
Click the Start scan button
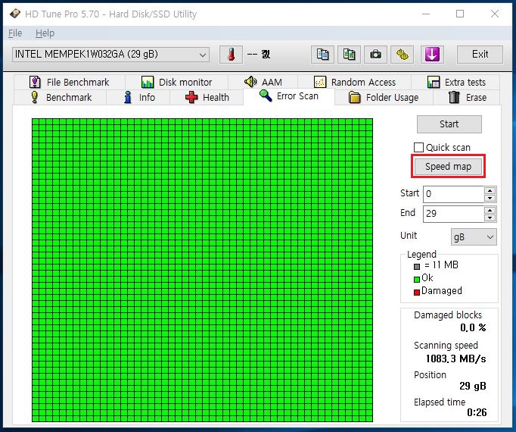click(x=449, y=124)
